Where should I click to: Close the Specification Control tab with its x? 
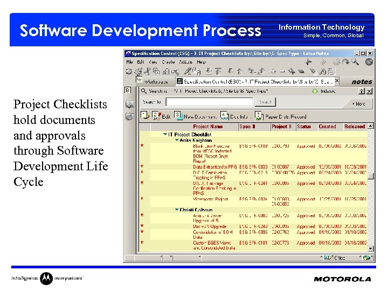pyautogui.click(x=336, y=81)
